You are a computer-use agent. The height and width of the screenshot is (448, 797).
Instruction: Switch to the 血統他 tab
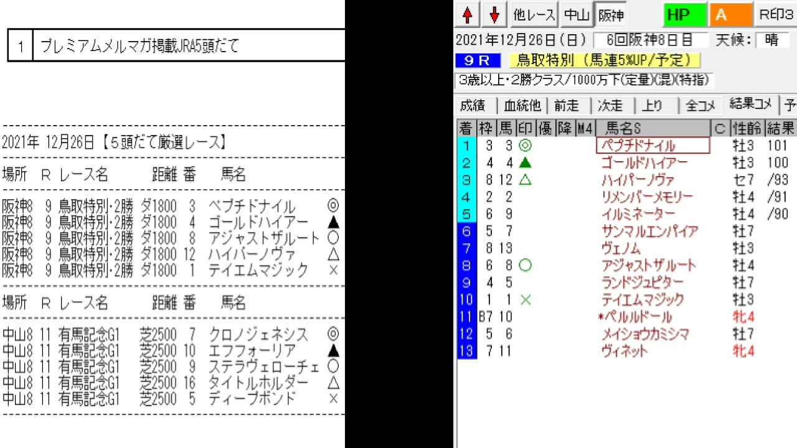[522, 106]
